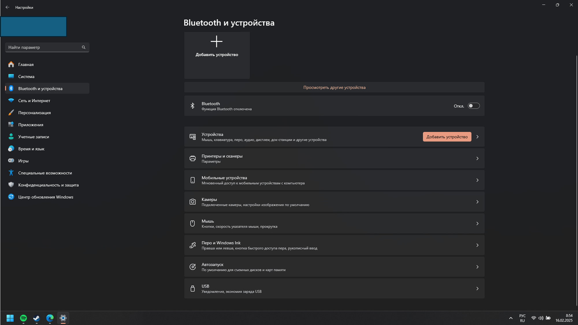The image size is (578, 325).
Task: Click the Центр обновления Windows update icon
Action: tap(11, 197)
